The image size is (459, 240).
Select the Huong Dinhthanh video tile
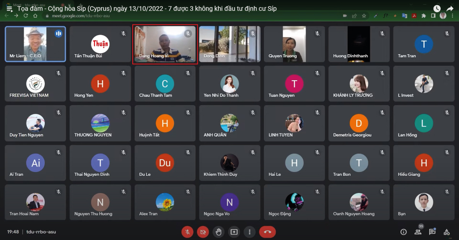(359, 44)
